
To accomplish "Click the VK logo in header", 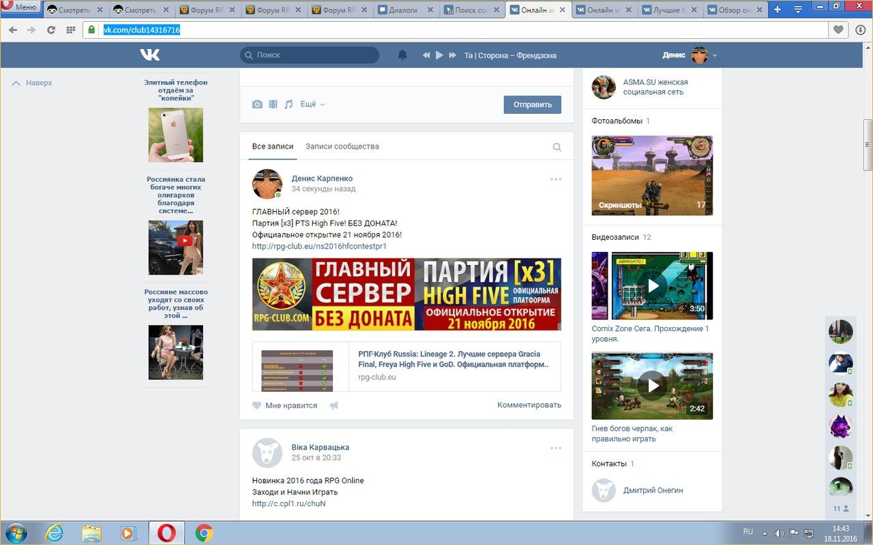I will 150,55.
